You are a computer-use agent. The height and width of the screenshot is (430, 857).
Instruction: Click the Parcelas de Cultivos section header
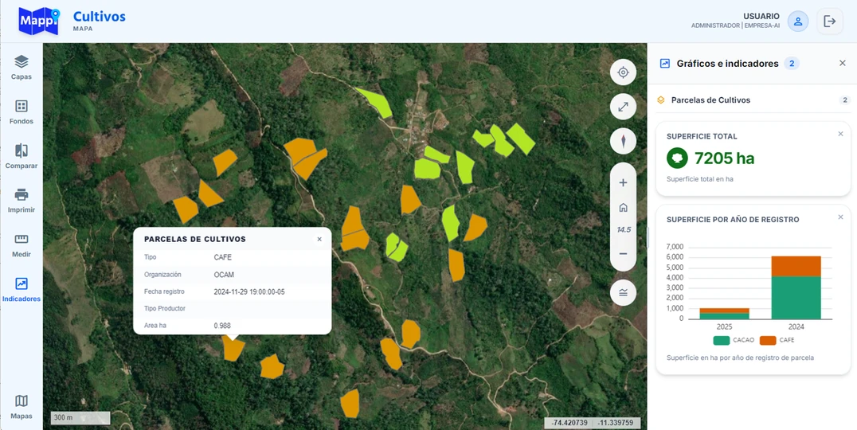(753, 100)
